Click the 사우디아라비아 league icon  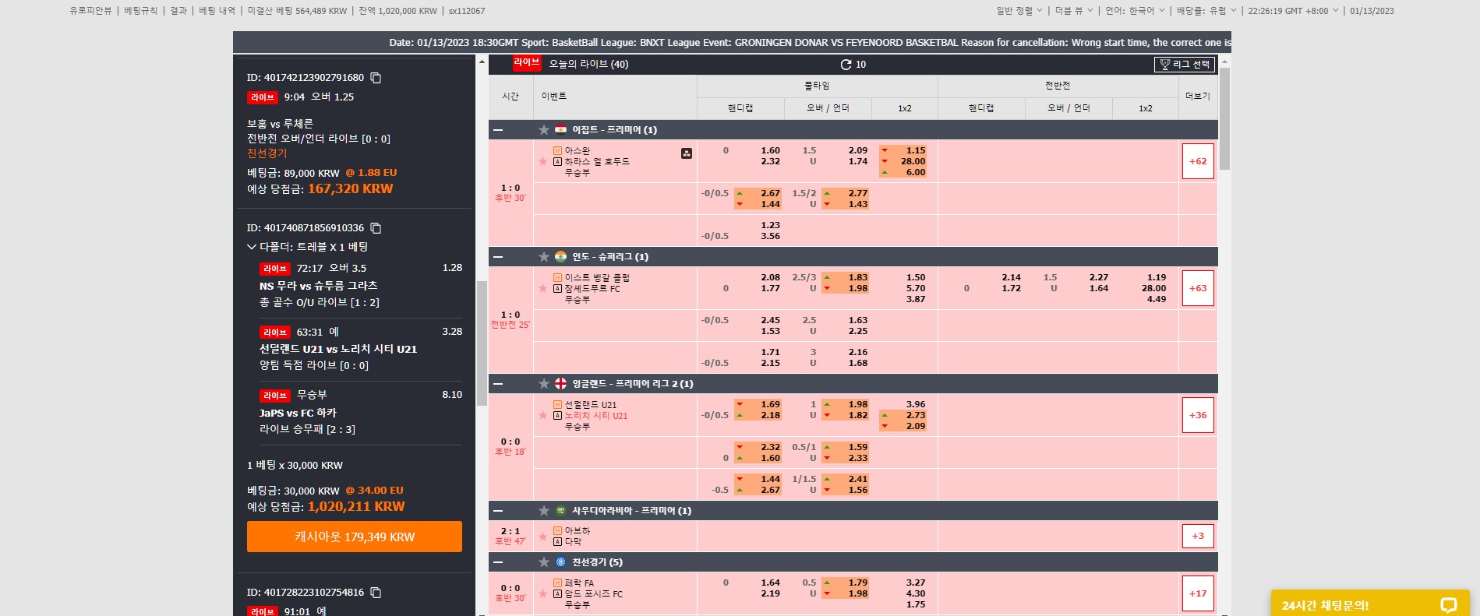[x=560, y=510]
